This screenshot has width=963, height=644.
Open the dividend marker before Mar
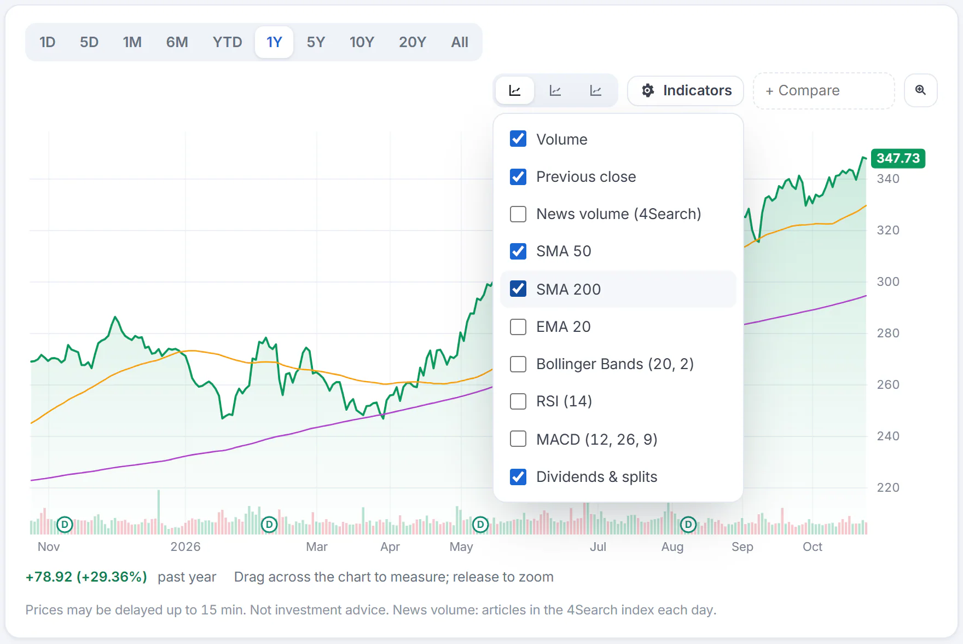[269, 525]
